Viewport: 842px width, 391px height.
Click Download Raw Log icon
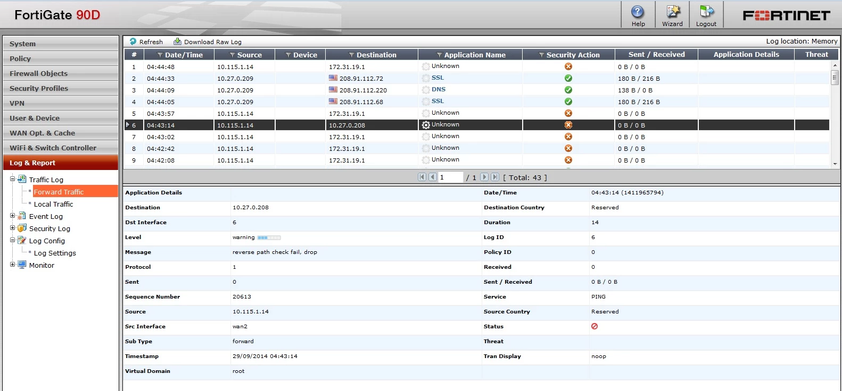click(x=177, y=41)
